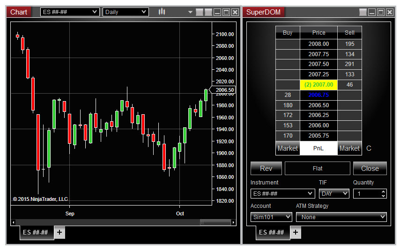Click the chart scrollbar's right arrow

[233, 222]
